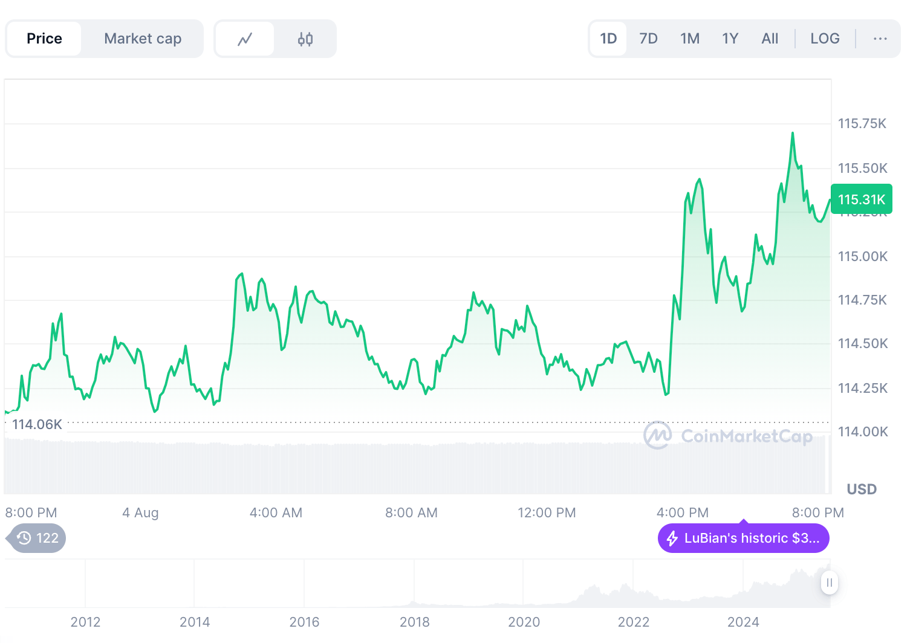Click the history clock icon badge 122

37,538
